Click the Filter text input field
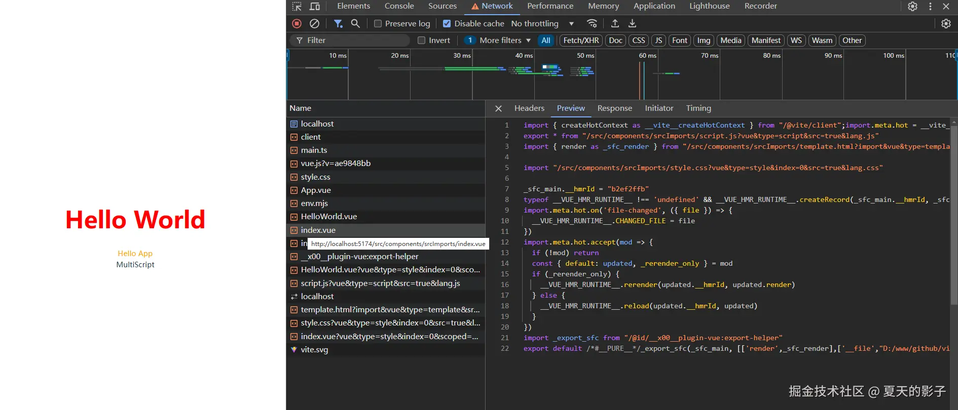The height and width of the screenshot is (410, 958). coord(355,40)
